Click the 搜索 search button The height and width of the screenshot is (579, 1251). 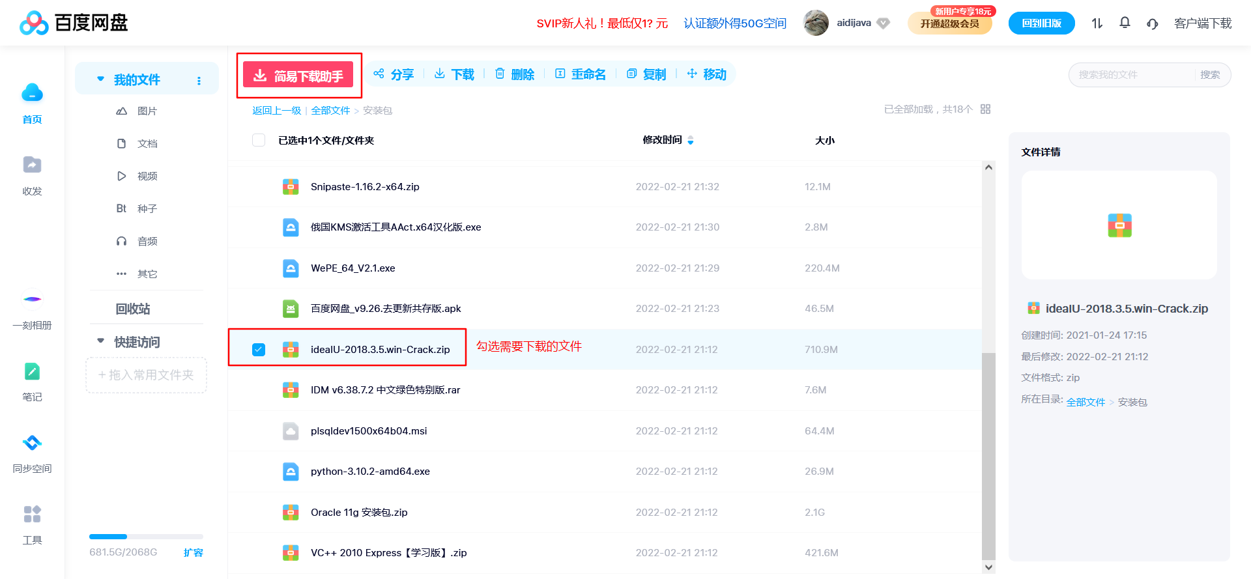point(1210,75)
